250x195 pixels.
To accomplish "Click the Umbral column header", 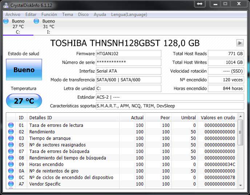I will click(x=185, y=117).
